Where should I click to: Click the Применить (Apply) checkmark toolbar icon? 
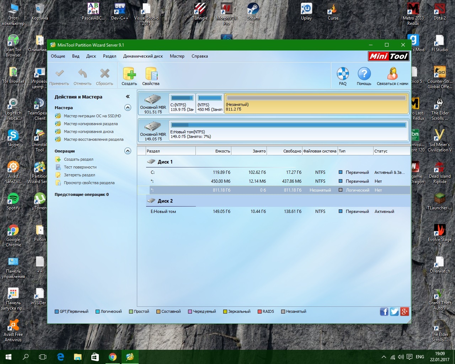click(59, 74)
